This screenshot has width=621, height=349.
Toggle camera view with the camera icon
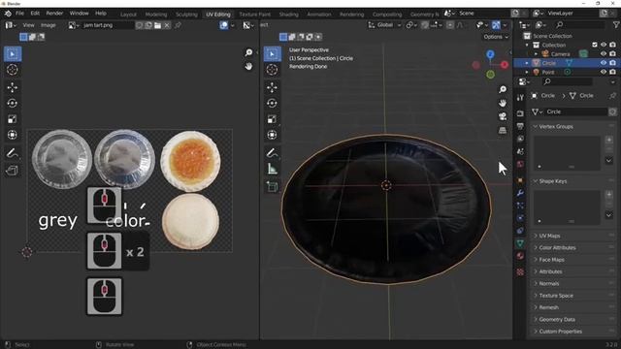503,116
